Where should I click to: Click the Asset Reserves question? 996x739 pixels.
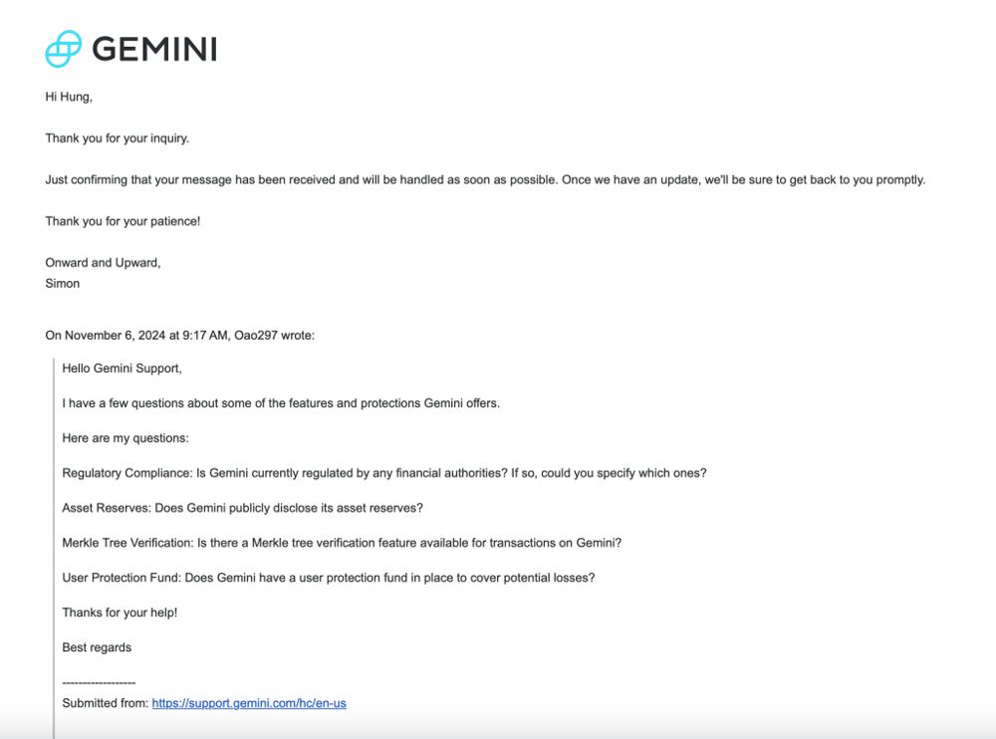pyautogui.click(x=242, y=508)
